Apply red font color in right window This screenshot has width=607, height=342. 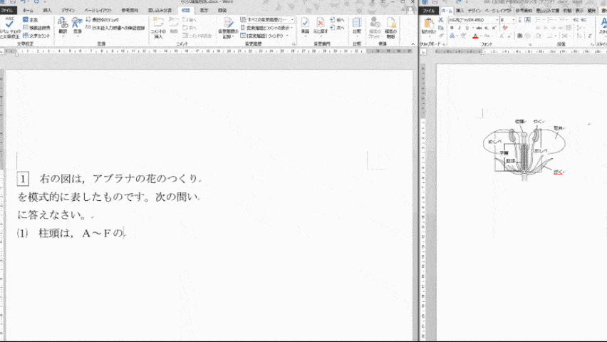[475, 36]
